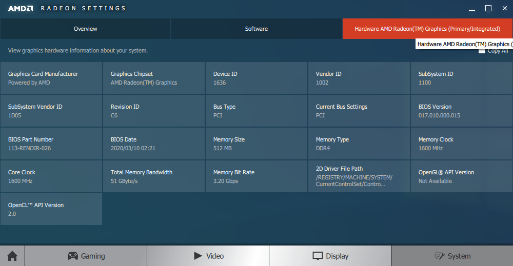
Task: Select the Total Memory Bandwidth tile
Action: 153,176
